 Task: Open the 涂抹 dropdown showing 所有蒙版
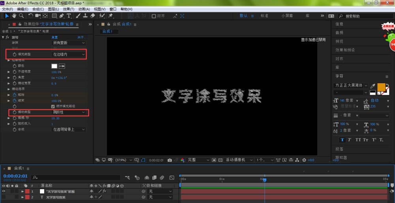click(x=69, y=43)
